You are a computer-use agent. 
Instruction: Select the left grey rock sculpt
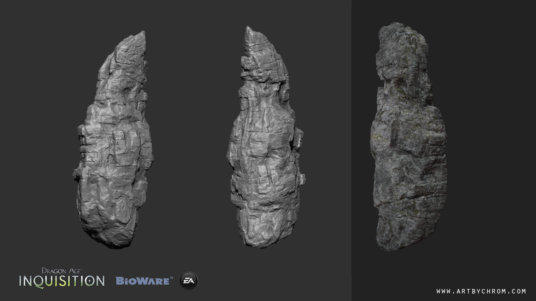click(x=113, y=140)
